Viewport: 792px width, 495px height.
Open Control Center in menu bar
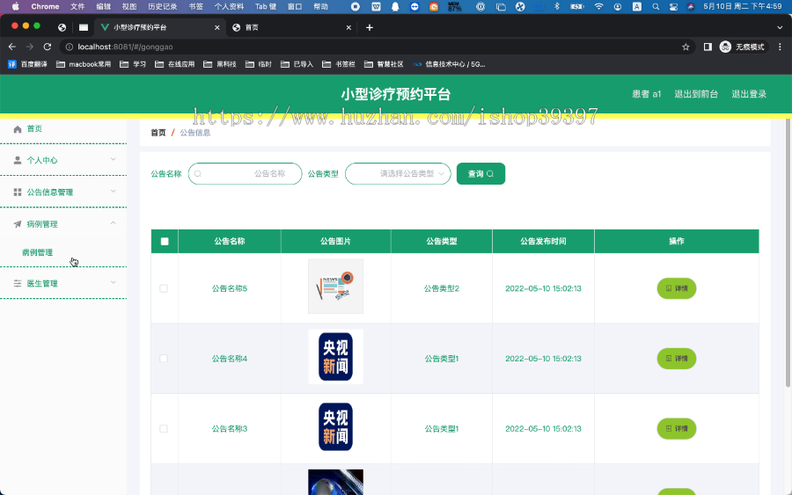coord(673,6)
